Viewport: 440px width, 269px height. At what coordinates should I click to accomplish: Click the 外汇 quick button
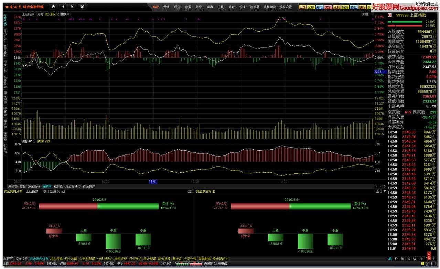320,7
